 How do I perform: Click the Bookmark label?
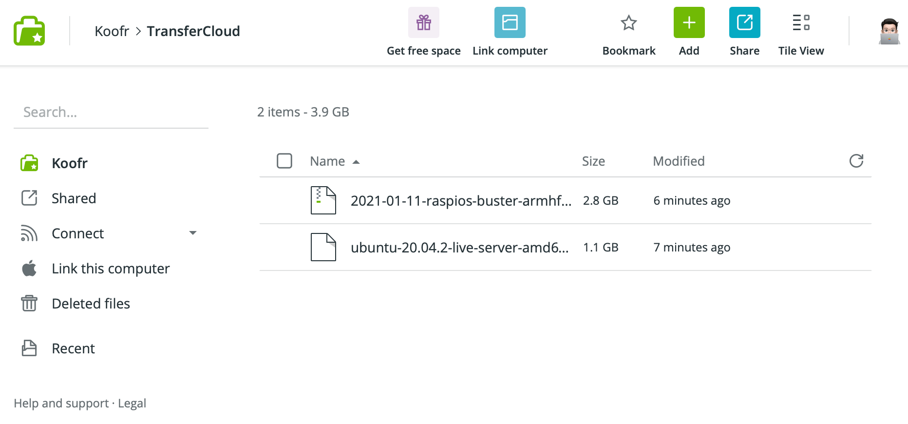pyautogui.click(x=629, y=51)
